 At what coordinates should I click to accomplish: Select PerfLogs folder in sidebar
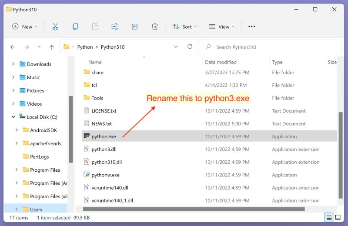tap(39, 156)
